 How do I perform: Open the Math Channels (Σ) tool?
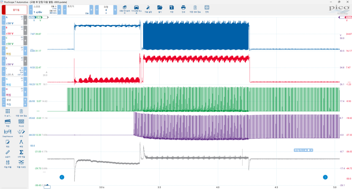(x=21, y=152)
